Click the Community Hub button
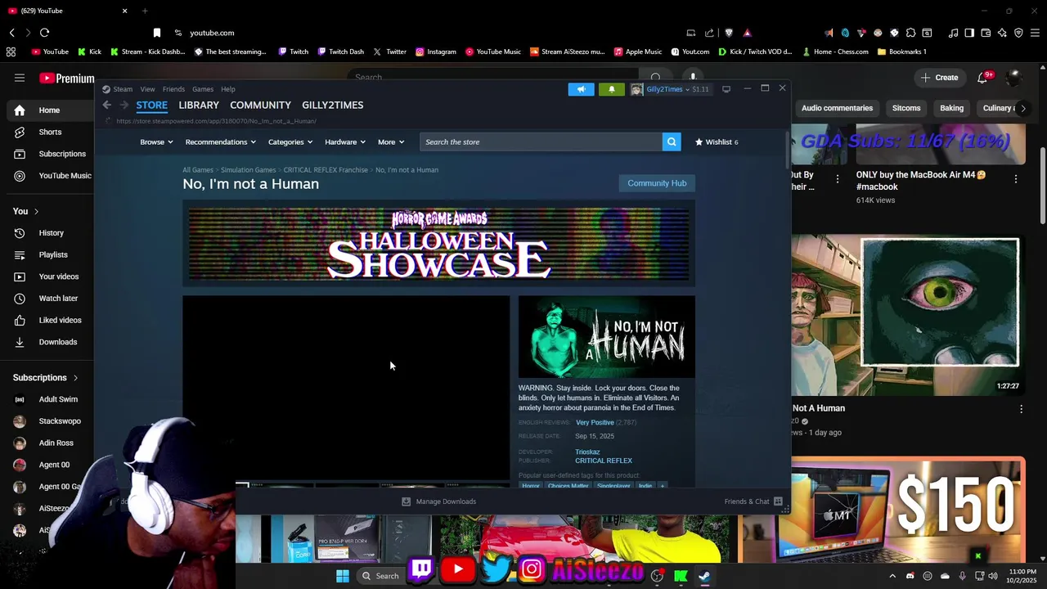This screenshot has height=589, width=1047. pos(657,183)
